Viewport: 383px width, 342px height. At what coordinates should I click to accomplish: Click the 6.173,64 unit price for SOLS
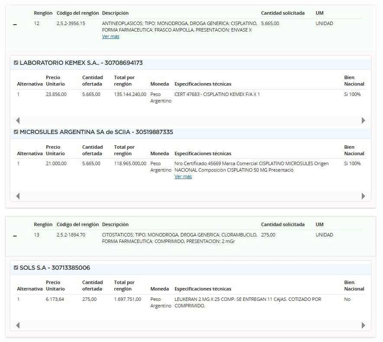[x=55, y=299]
